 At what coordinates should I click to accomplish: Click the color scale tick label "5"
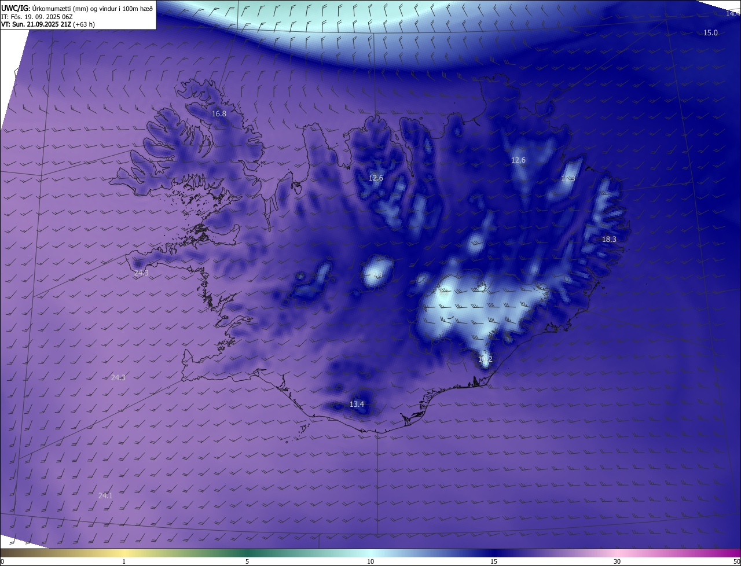[x=247, y=561]
